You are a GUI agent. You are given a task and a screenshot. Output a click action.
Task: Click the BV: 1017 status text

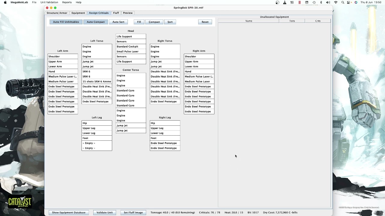253,212
